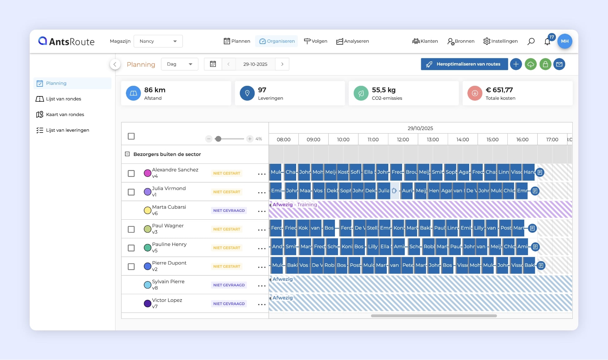This screenshot has width=608, height=360.
Task: Click the break cup icon in Julia's route
Action: coord(394,191)
